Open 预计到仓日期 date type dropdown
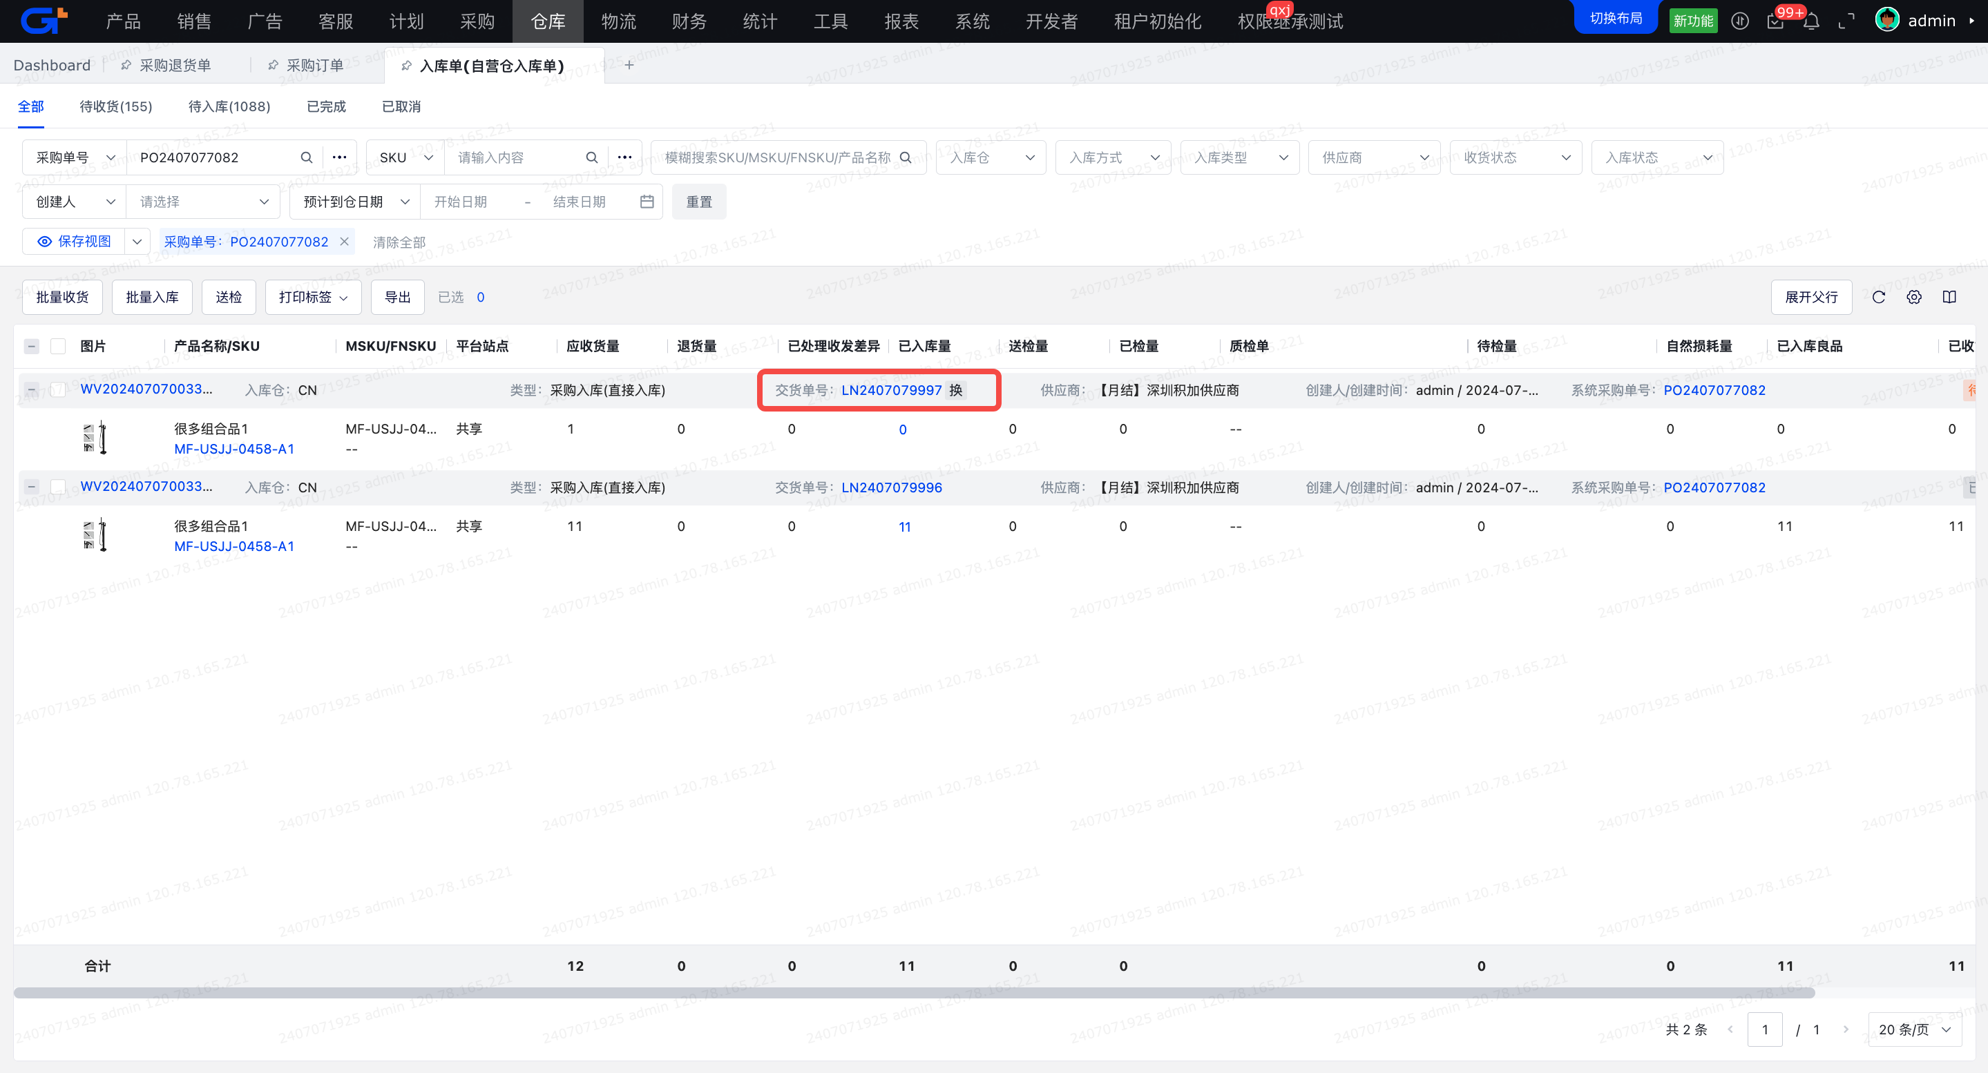This screenshot has width=1988, height=1073. (x=355, y=202)
